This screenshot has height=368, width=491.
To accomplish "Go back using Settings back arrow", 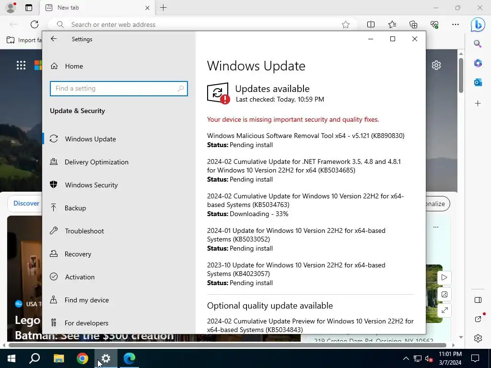I will click(54, 39).
